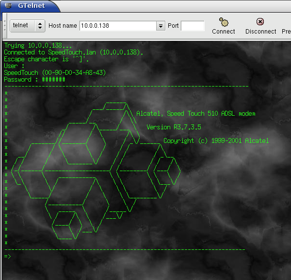Click the GTelnet window title icon
This screenshot has width=291, height=280.
click(8, 5)
